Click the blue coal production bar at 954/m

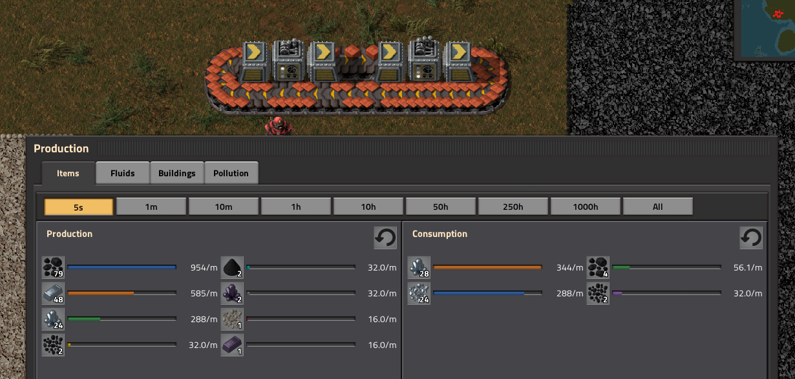(x=122, y=267)
